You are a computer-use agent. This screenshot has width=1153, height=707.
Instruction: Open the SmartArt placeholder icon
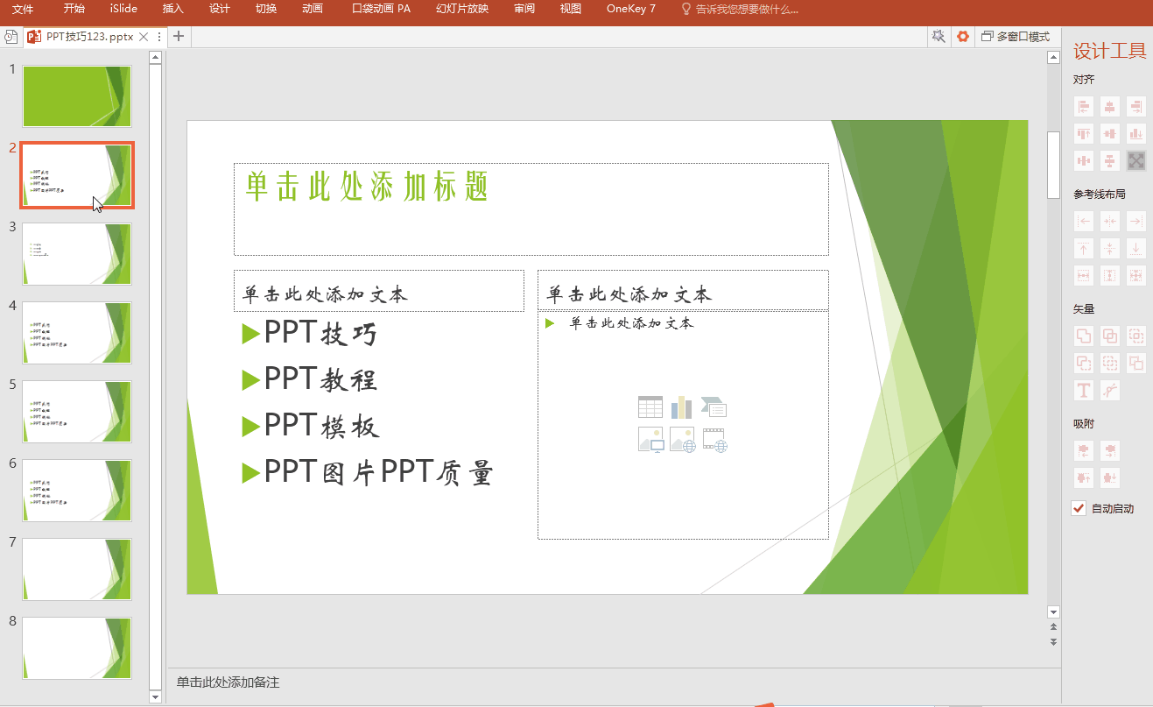(714, 407)
